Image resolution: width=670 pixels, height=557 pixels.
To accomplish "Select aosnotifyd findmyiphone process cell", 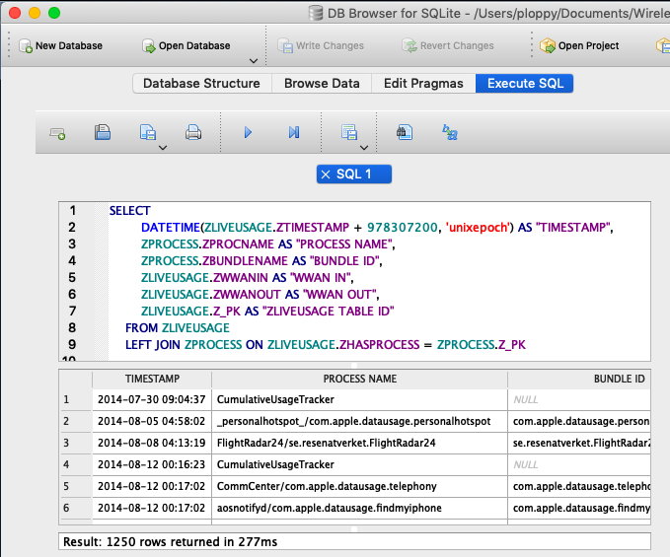I will click(x=360, y=508).
